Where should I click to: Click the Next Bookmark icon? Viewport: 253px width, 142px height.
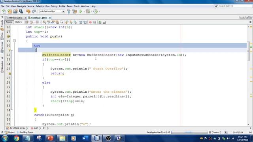(x=71, y=22)
